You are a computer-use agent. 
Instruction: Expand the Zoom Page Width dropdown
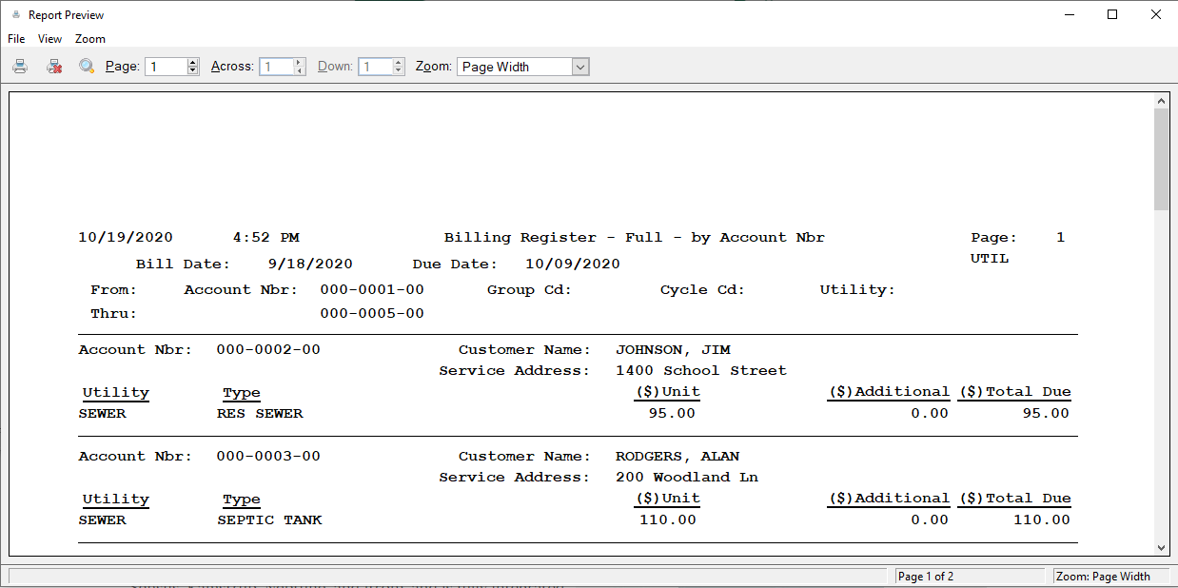coord(580,67)
